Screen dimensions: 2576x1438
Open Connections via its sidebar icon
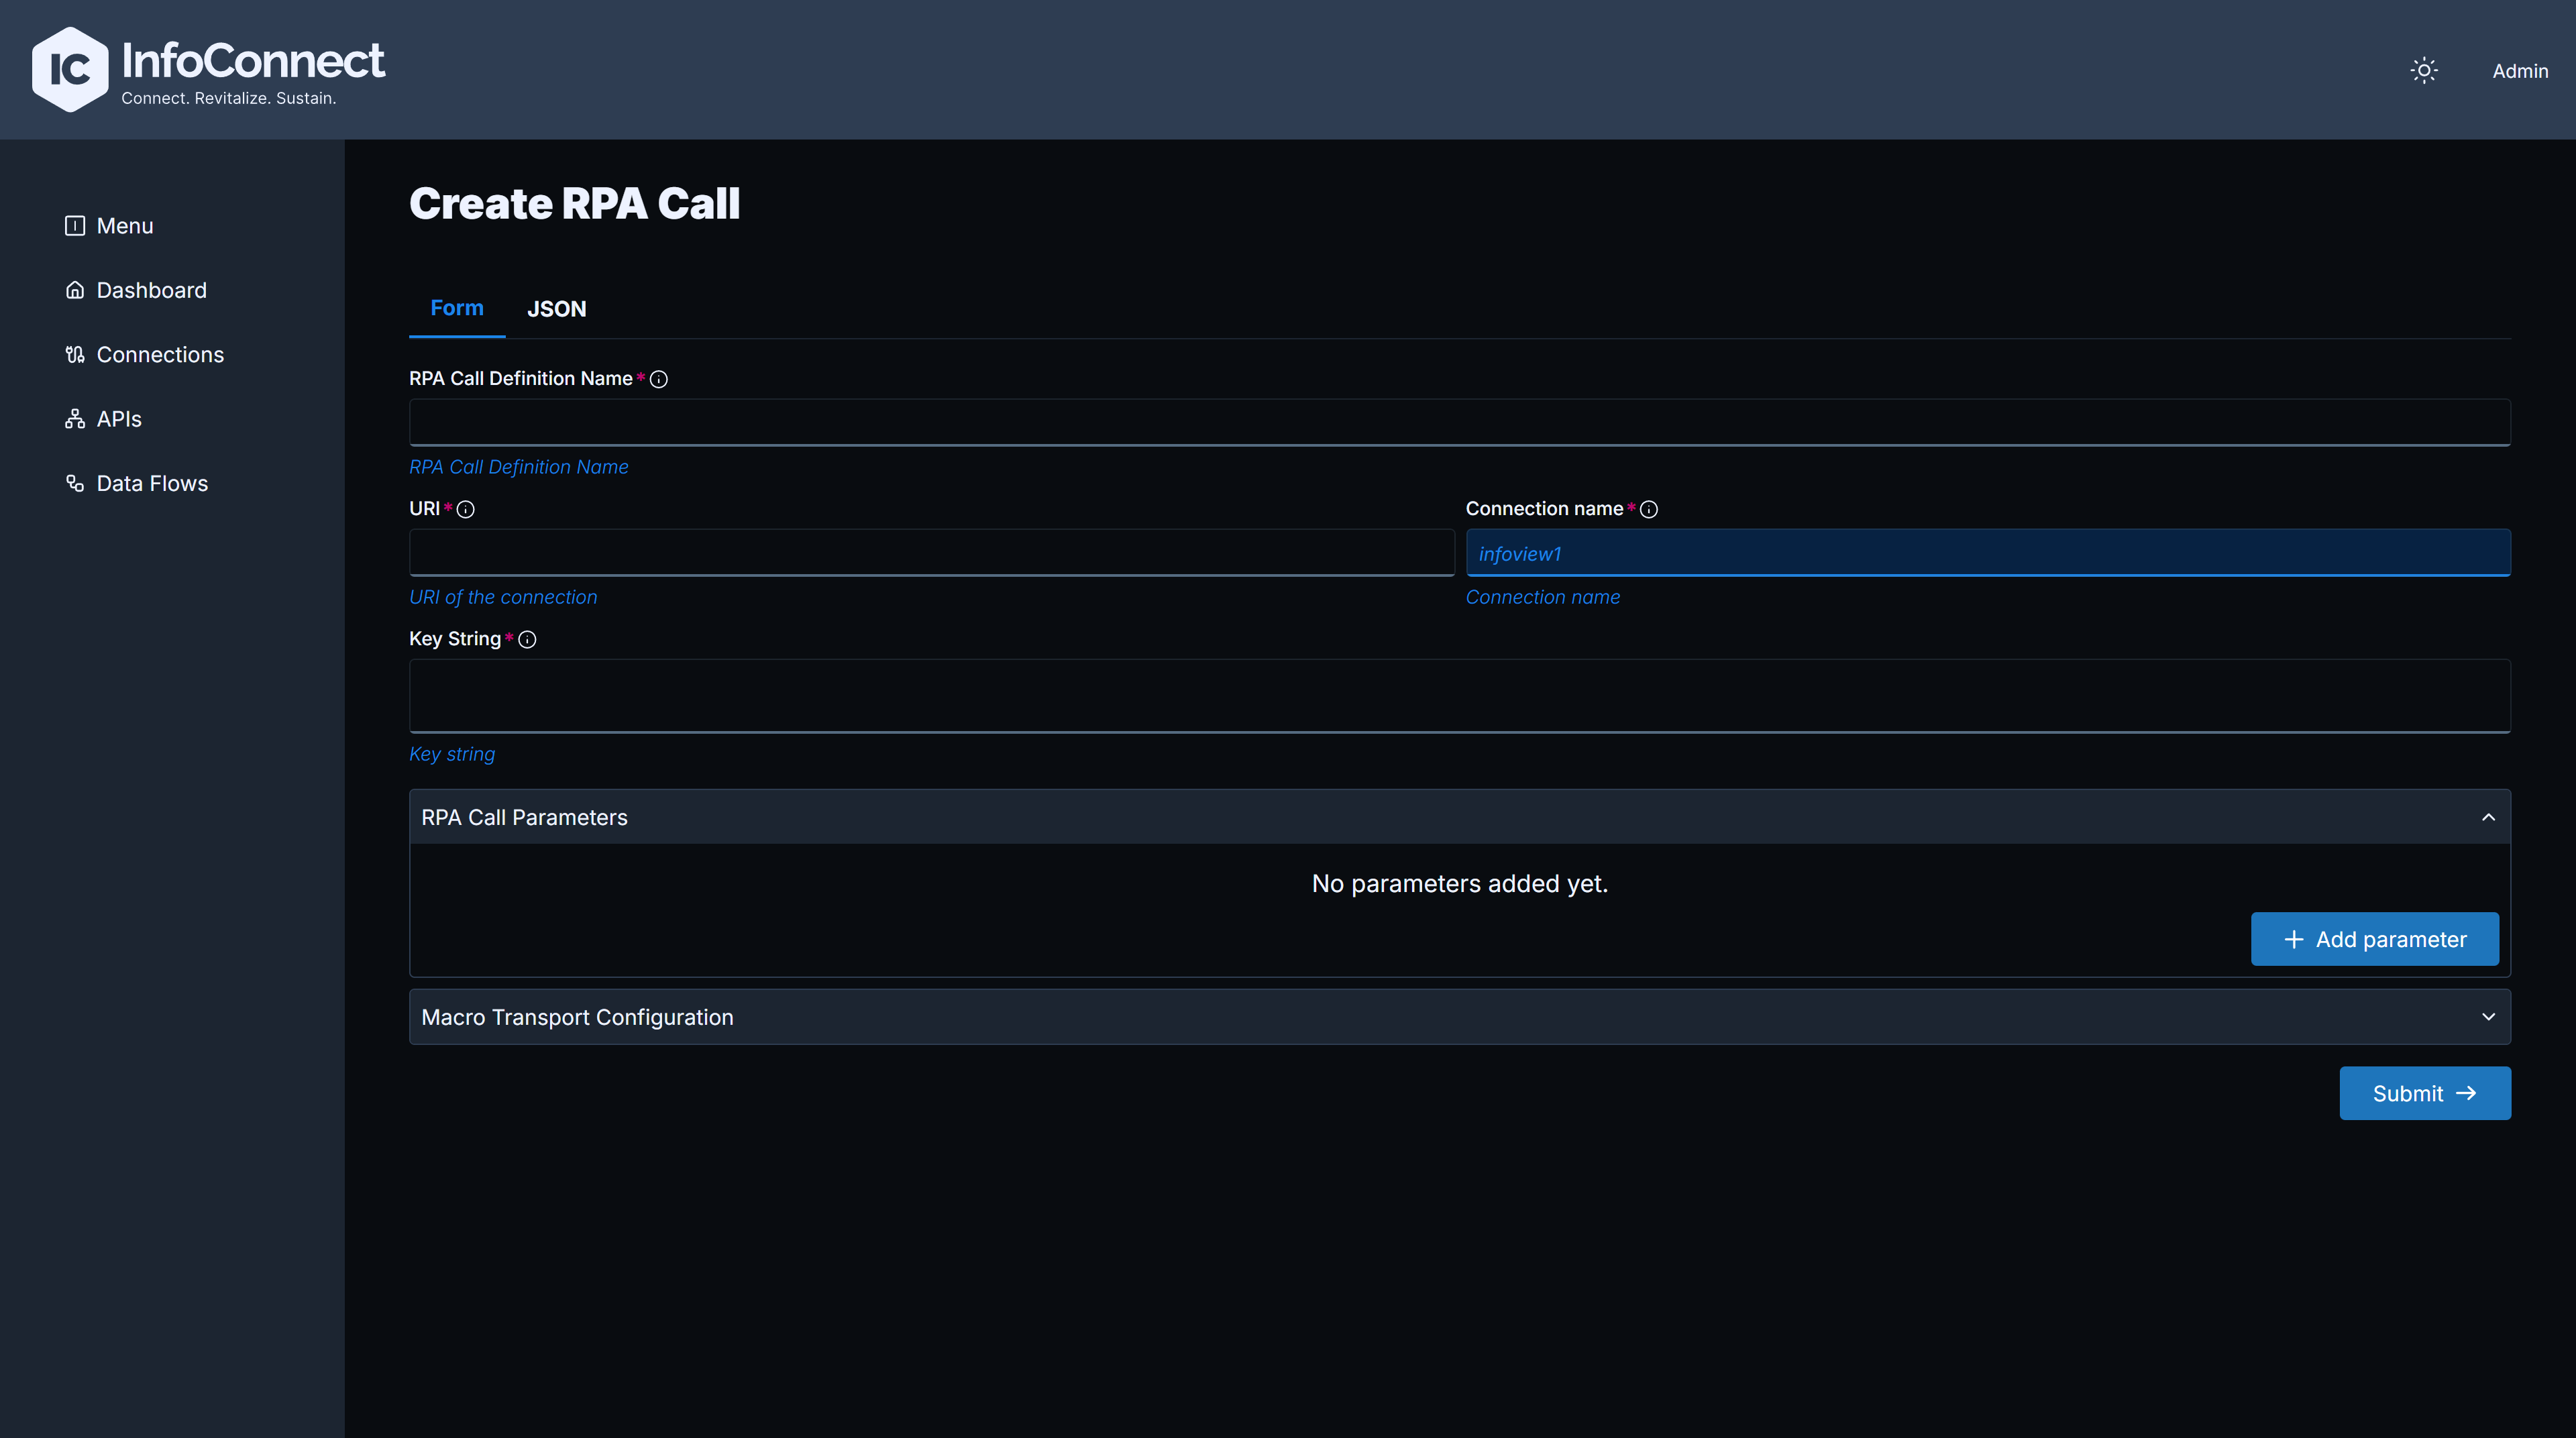75,354
